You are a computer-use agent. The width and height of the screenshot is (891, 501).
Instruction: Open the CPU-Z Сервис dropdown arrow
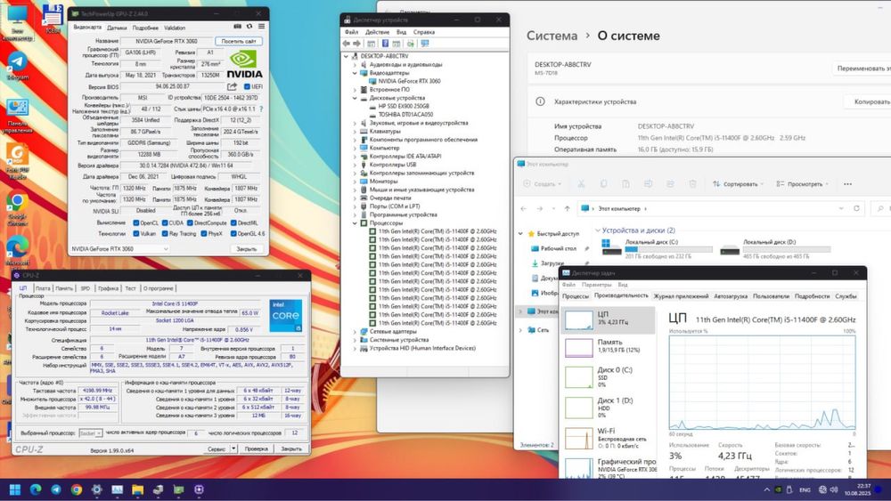pyautogui.click(x=233, y=448)
